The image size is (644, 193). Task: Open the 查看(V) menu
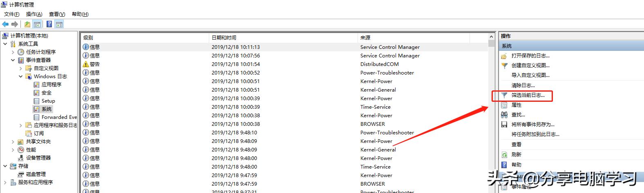tap(57, 14)
